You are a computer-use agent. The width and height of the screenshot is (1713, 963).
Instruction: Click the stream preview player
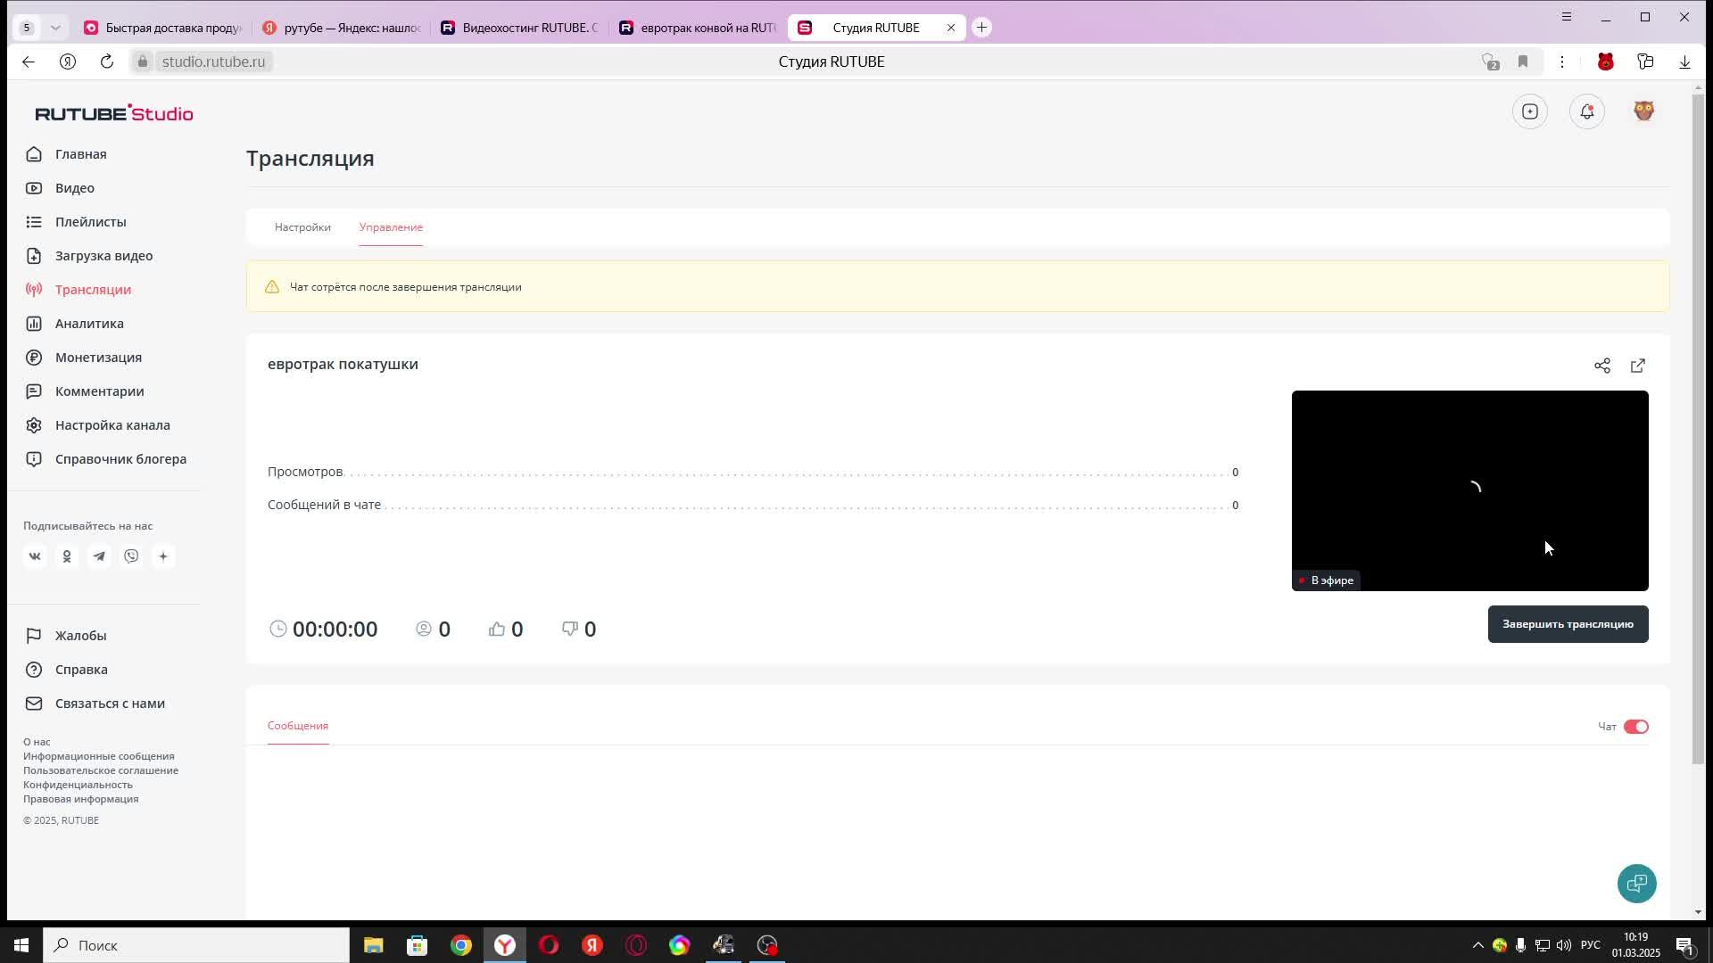[1469, 490]
